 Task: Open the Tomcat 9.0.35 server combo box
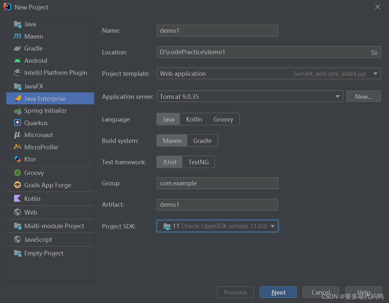point(250,97)
